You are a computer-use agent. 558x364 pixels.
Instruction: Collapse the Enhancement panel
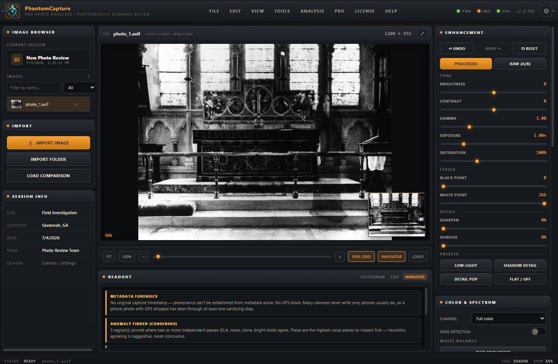tap(545, 32)
